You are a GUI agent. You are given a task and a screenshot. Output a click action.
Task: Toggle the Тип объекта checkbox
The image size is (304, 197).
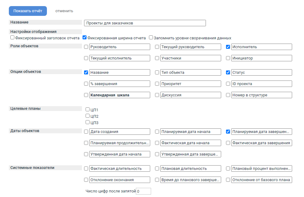[x=157, y=73]
